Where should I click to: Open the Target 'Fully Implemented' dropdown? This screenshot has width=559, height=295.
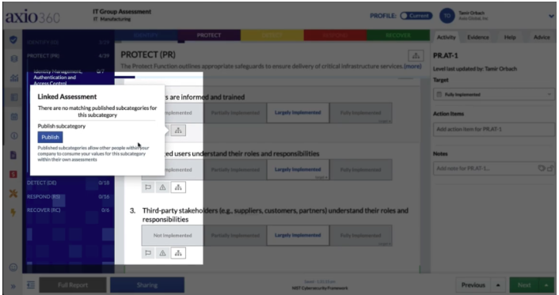pos(494,94)
